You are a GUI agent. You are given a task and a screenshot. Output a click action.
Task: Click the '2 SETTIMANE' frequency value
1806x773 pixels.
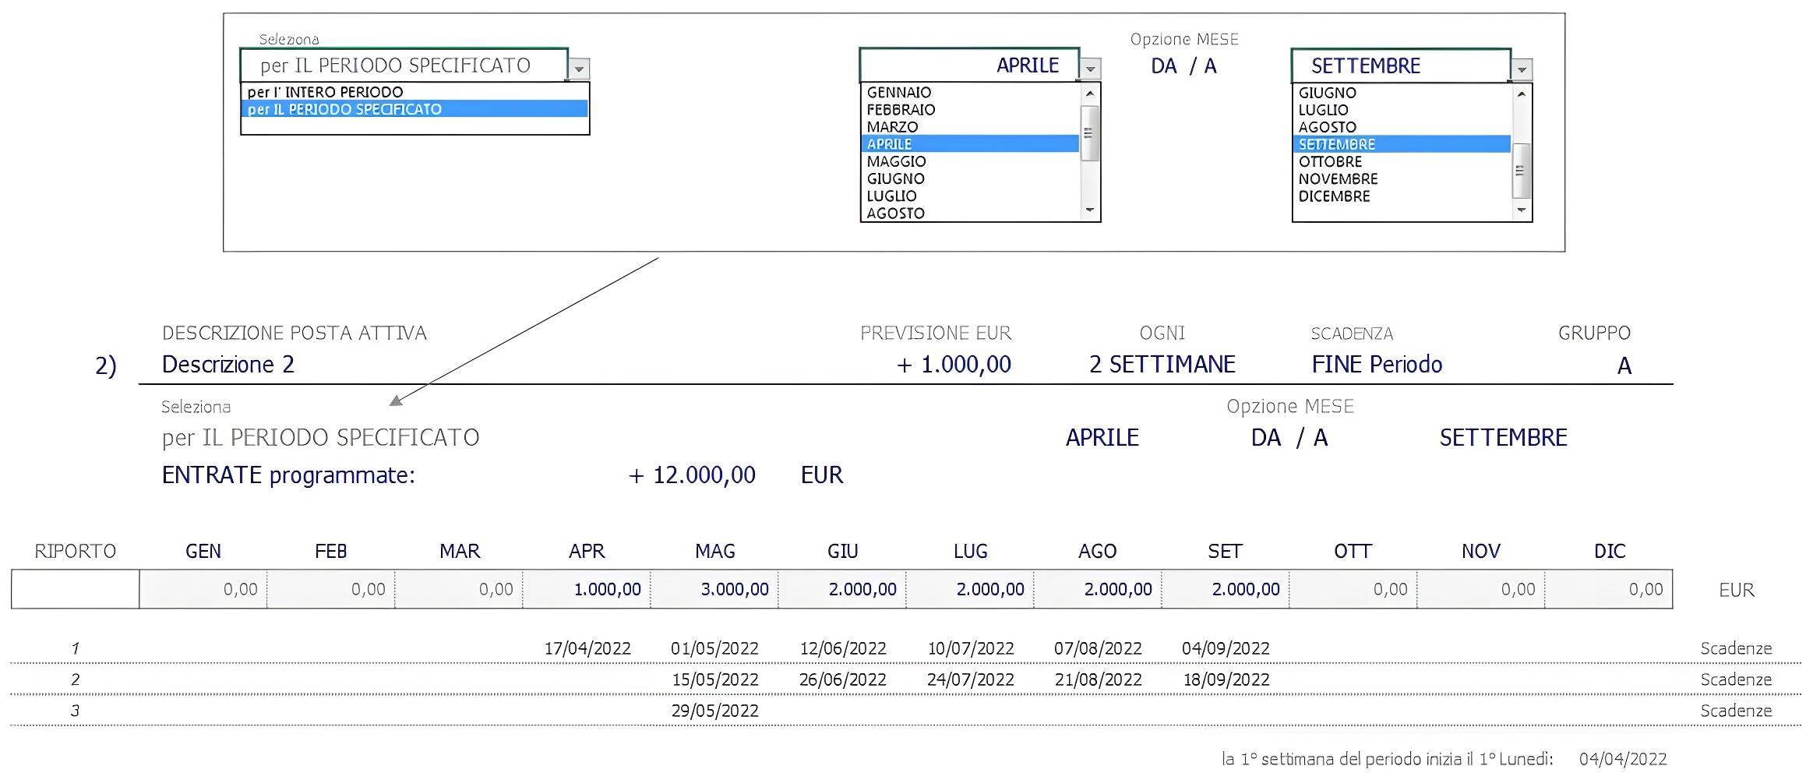click(1162, 365)
